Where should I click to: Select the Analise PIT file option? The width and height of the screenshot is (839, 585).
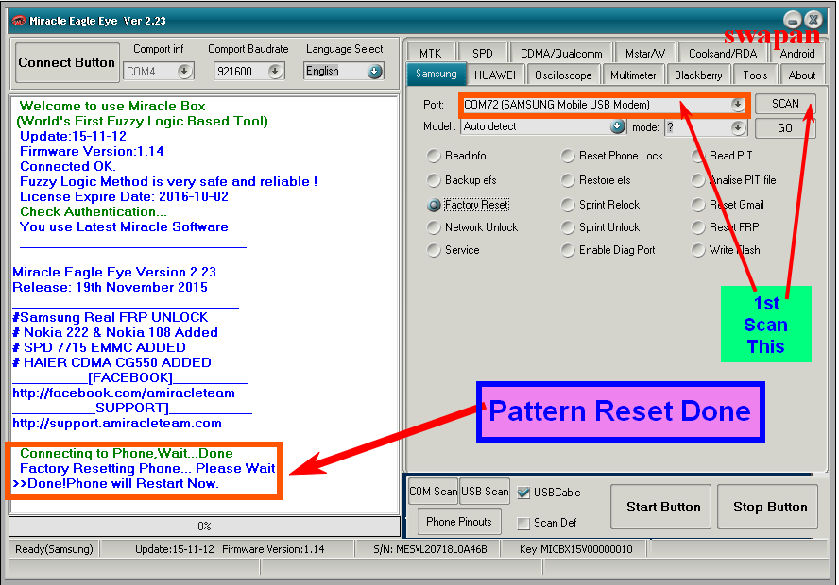coord(733,180)
